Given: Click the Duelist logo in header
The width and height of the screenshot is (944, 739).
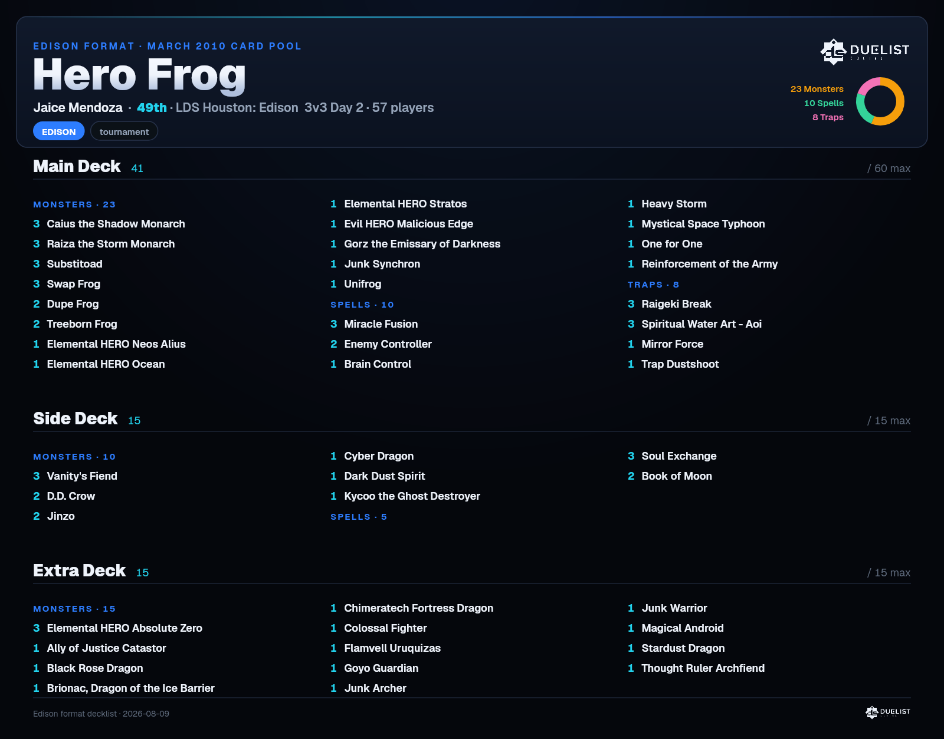Looking at the screenshot, I should [865, 52].
